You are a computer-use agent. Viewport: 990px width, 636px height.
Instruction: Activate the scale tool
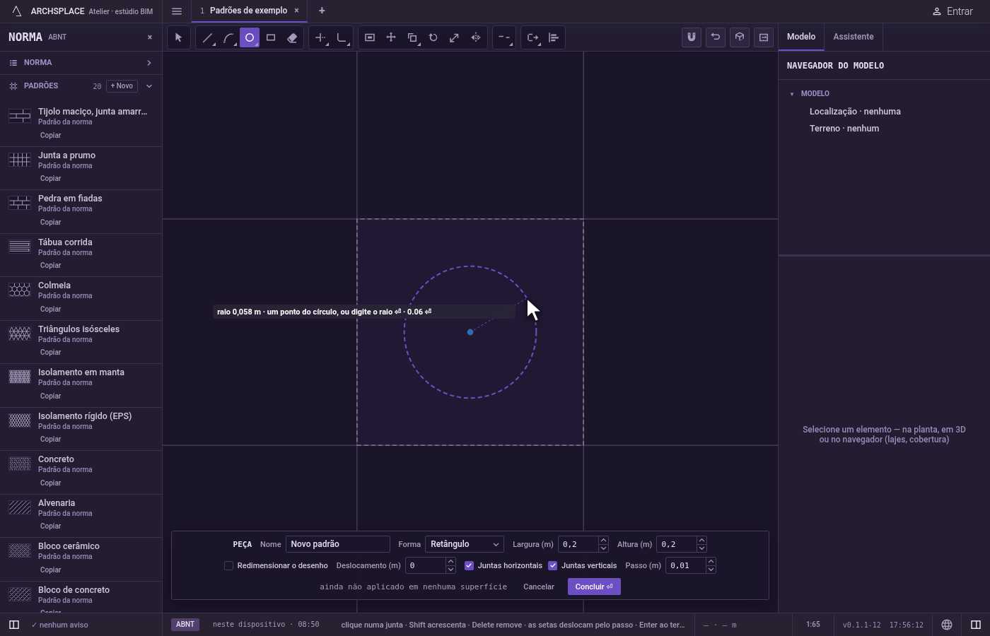[455, 37]
